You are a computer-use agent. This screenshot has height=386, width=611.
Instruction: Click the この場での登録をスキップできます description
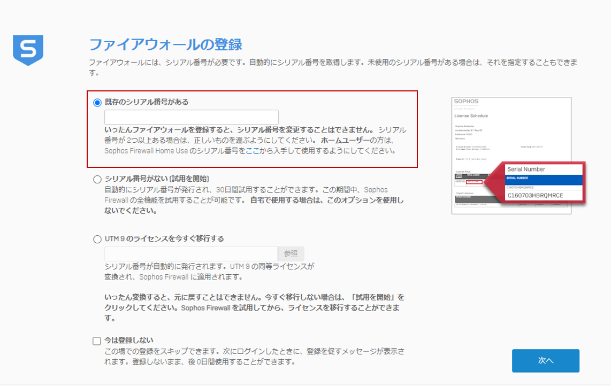(x=254, y=357)
